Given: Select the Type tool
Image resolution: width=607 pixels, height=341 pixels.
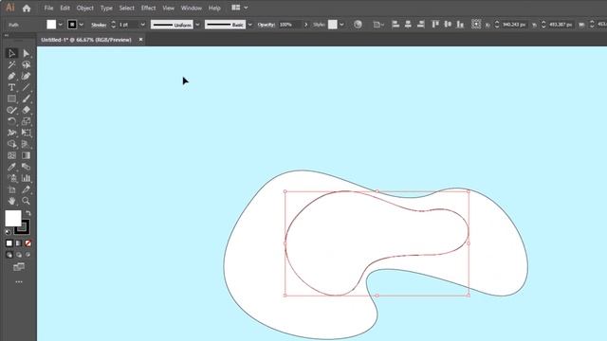Looking at the screenshot, I should click(x=11, y=87).
